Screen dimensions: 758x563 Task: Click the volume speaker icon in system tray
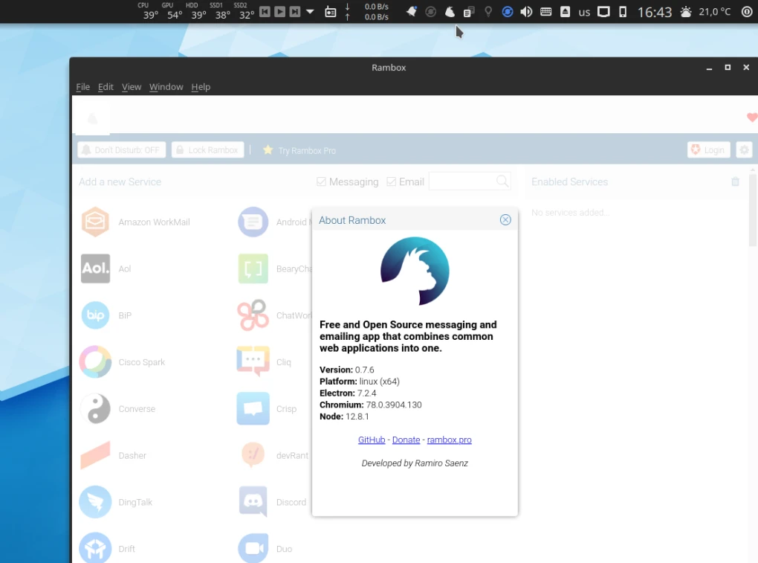(526, 12)
